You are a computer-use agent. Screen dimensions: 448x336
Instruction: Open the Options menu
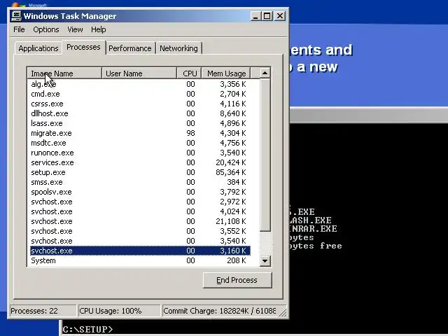coord(46,29)
